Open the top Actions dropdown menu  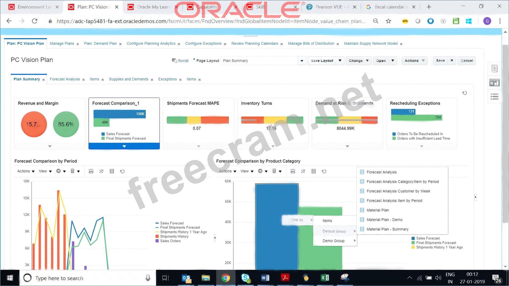pyautogui.click(x=415, y=60)
